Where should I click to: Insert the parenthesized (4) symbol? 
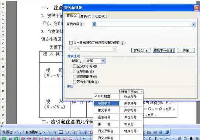(x=41, y=139)
